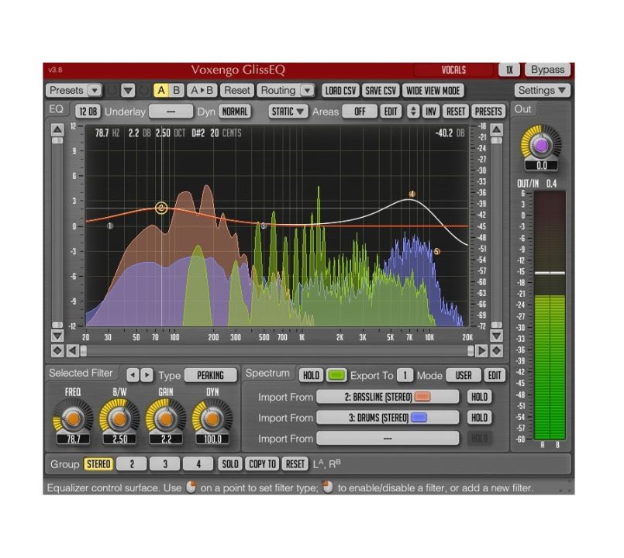Toggle spectrum HOLD next to Export To

311,375
